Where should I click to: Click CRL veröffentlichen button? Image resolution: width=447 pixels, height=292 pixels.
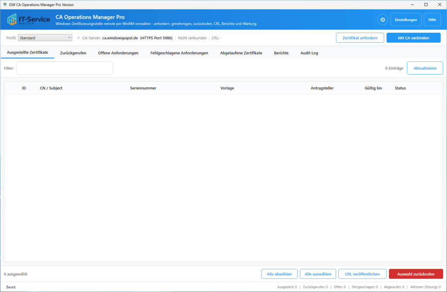coord(362,274)
